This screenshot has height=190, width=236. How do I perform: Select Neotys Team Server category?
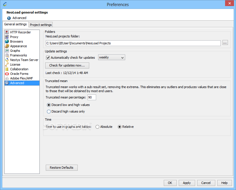(x=22, y=60)
